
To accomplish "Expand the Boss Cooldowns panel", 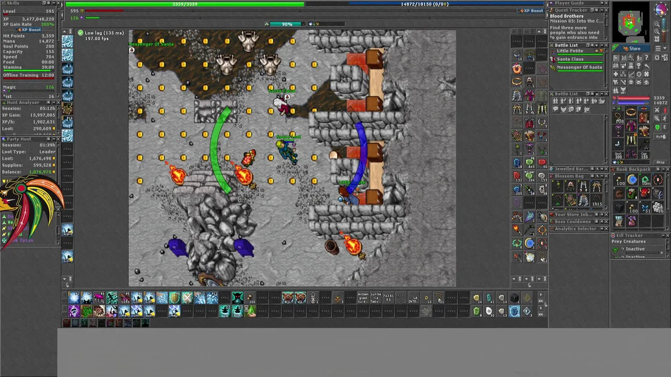I will [602, 221].
